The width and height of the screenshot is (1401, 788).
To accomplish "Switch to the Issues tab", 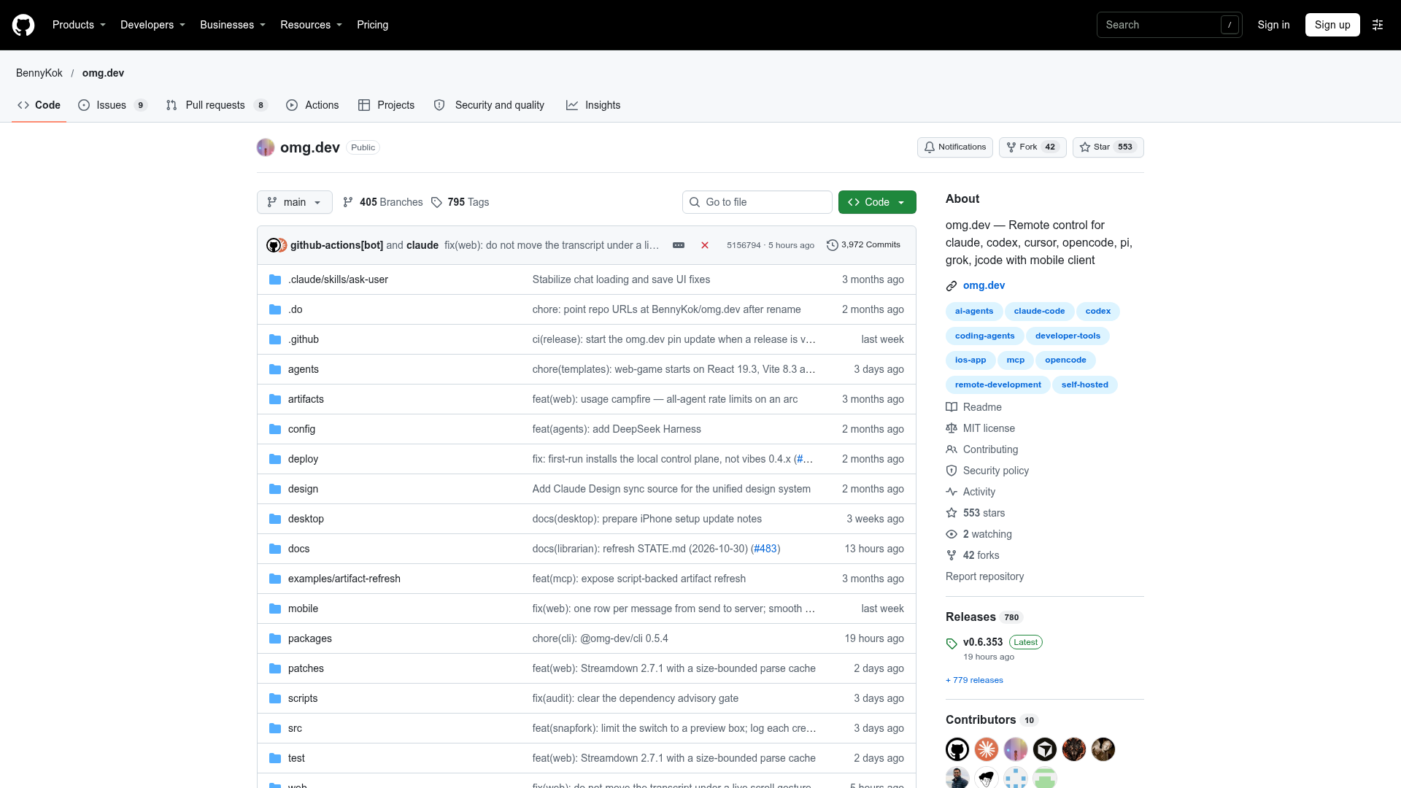I will tap(113, 105).
